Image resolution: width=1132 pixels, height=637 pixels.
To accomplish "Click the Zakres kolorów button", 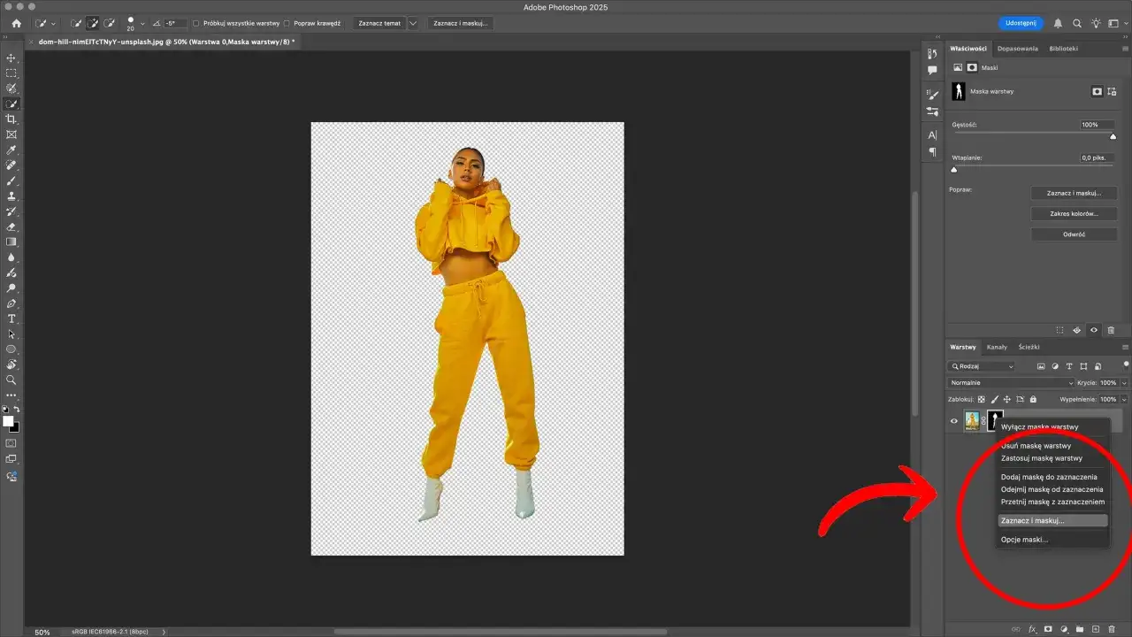I will tap(1073, 213).
